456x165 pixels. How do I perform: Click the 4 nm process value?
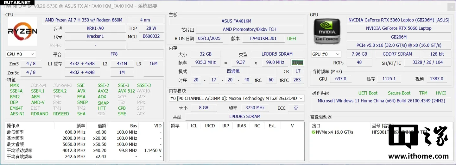[x=145, y=20]
